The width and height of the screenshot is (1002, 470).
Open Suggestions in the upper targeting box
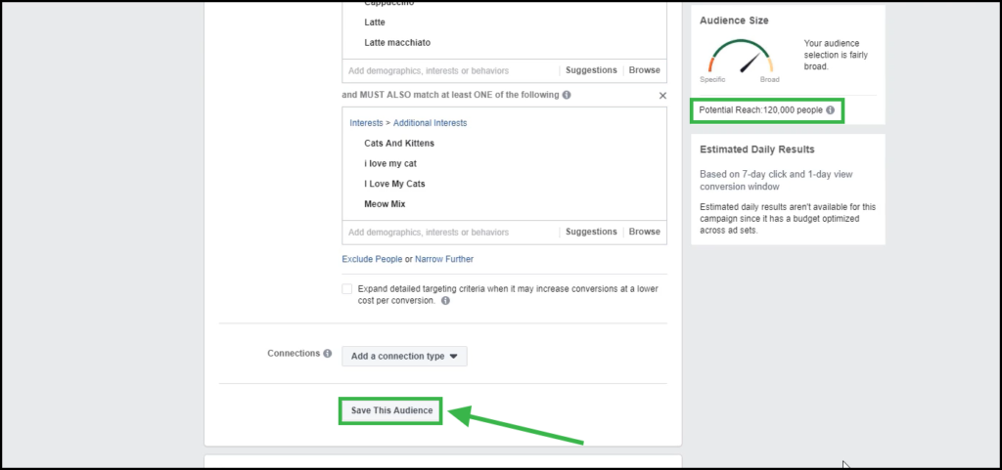pos(591,70)
